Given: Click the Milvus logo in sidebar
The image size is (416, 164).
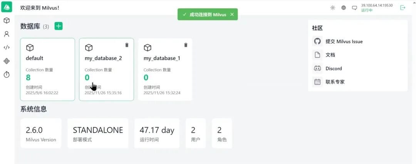Looking at the screenshot, I should point(7,7).
